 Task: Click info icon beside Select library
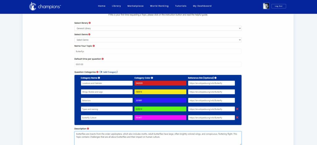coord(90,23)
